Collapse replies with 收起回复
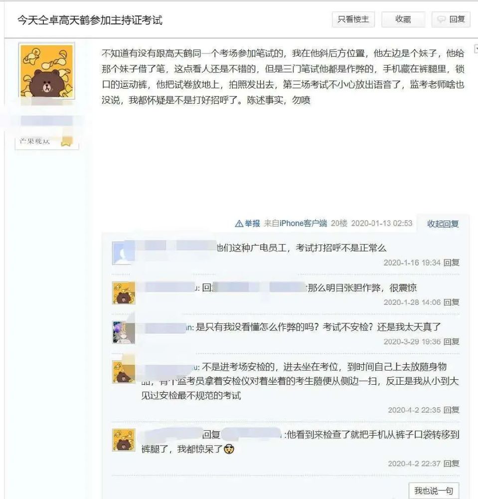478x499 pixels. tap(443, 224)
